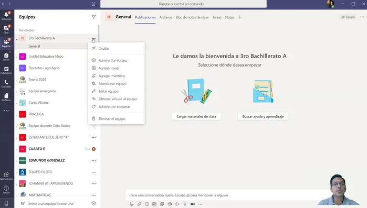The height and width of the screenshot is (208, 367).
Task: Open the Tareas icon in sidebar
Action: (x=6, y=57)
